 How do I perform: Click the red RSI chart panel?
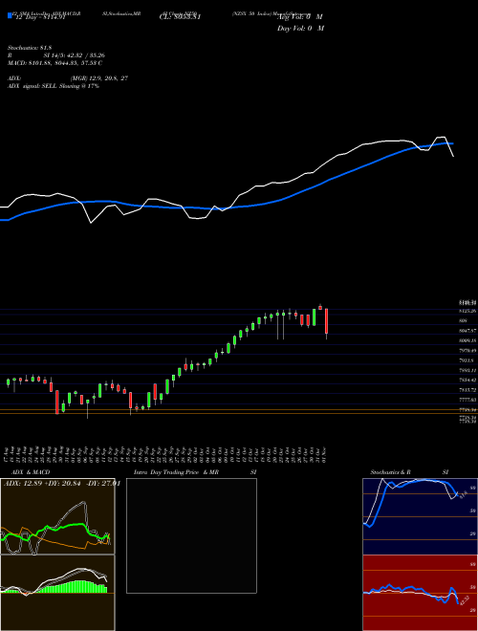420,593
